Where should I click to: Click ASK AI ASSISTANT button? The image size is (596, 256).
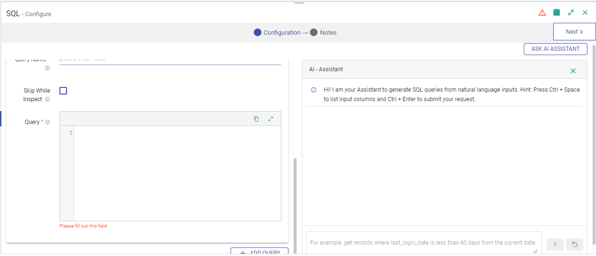point(556,49)
